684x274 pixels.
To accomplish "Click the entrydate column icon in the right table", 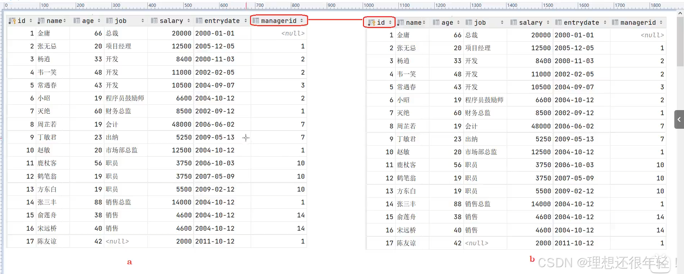I will pos(558,23).
